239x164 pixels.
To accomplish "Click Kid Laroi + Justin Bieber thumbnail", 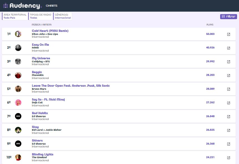I will [x=18, y=130].
